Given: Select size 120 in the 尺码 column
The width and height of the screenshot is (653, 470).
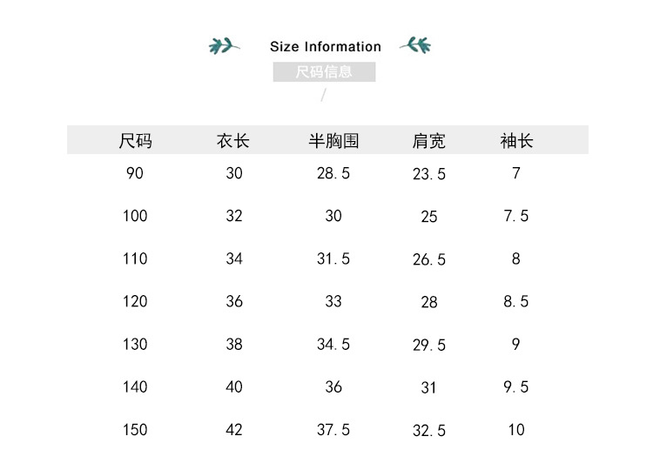Looking at the screenshot, I should point(135,301).
